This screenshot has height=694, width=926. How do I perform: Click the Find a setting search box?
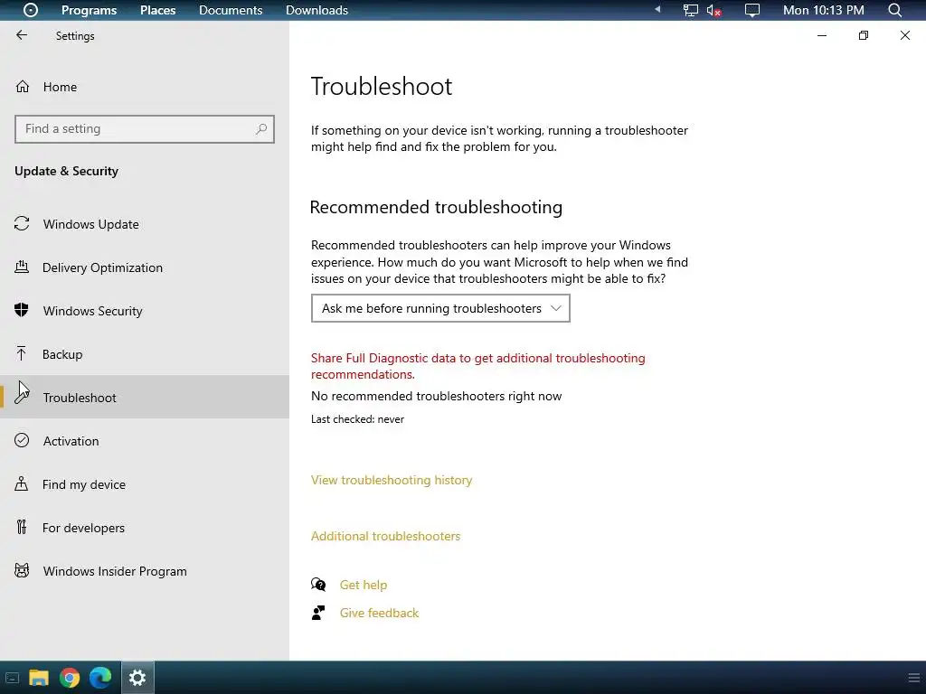(144, 128)
